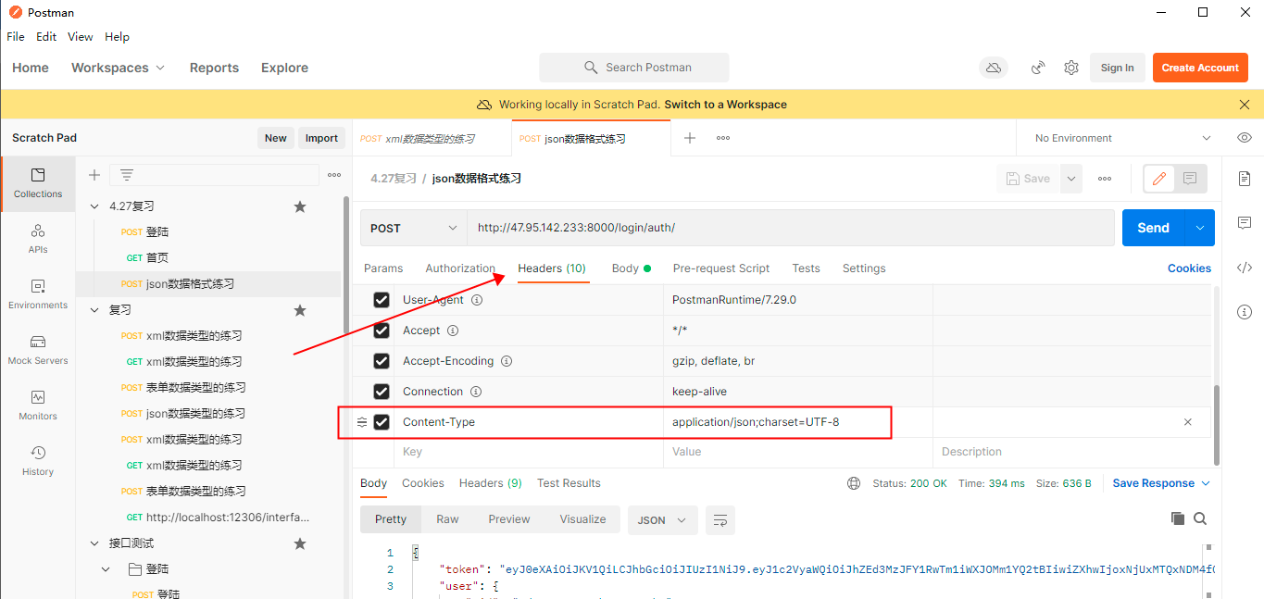
Task: Open the tab bar three-dot options
Action: [x=723, y=138]
